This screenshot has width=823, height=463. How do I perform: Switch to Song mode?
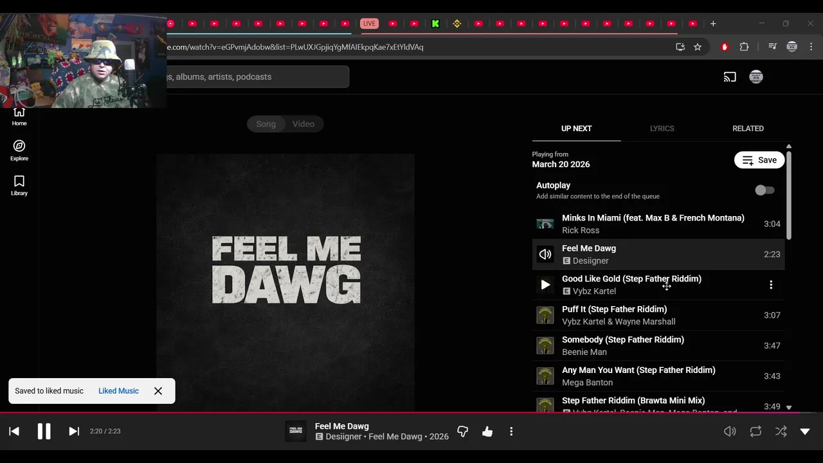[266, 124]
